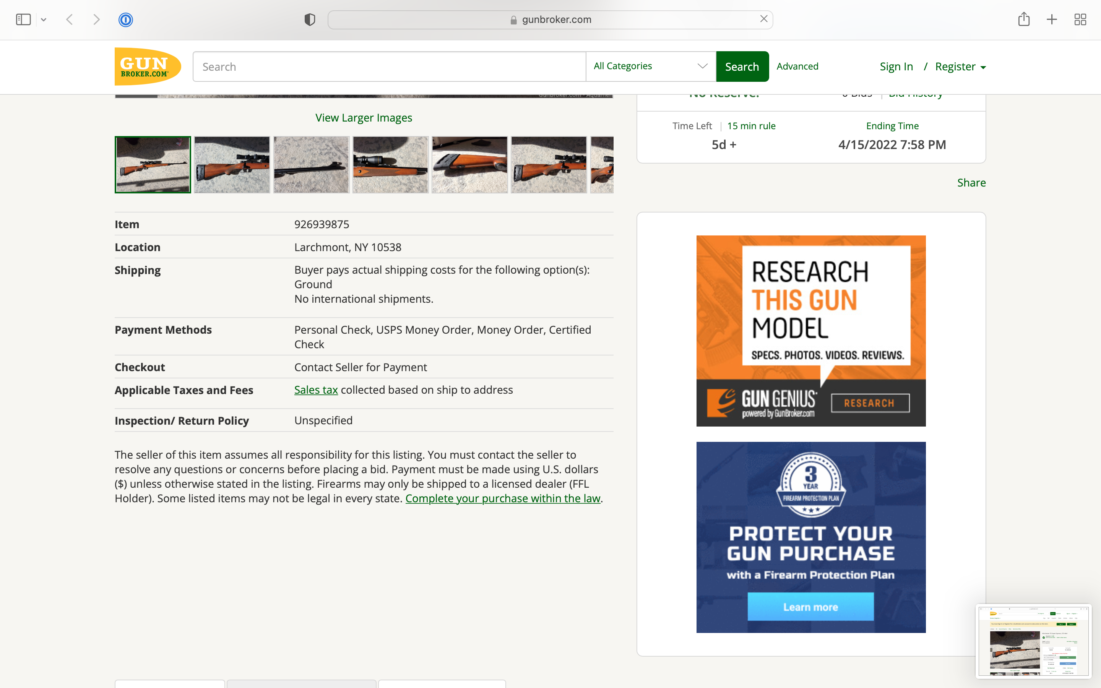Click the View Larger Images link
The height and width of the screenshot is (688, 1101).
click(x=364, y=118)
